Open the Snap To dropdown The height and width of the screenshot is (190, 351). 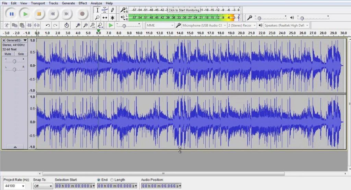pyautogui.click(x=43, y=186)
